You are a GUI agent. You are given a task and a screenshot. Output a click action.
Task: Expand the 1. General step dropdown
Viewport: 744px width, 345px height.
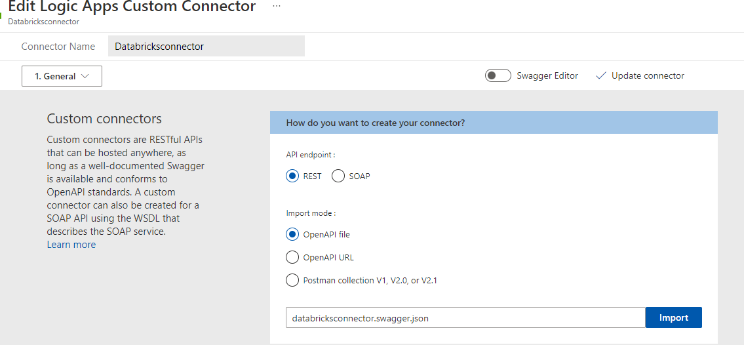(x=62, y=76)
